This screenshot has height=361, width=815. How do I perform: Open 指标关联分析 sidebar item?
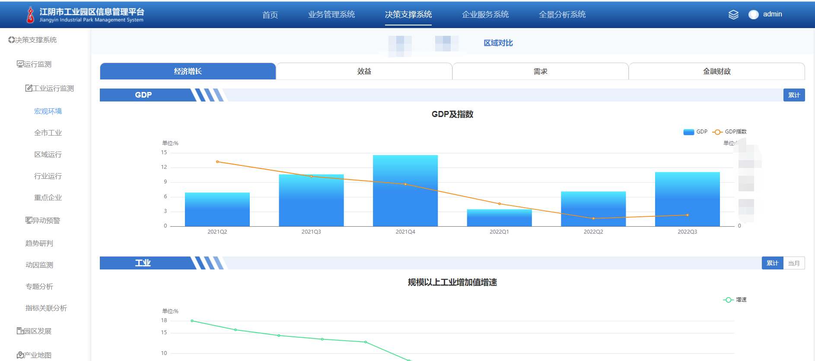pos(46,308)
